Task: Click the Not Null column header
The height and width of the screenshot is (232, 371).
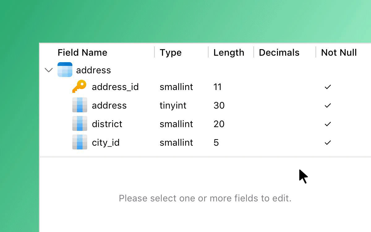Action: pyautogui.click(x=339, y=53)
